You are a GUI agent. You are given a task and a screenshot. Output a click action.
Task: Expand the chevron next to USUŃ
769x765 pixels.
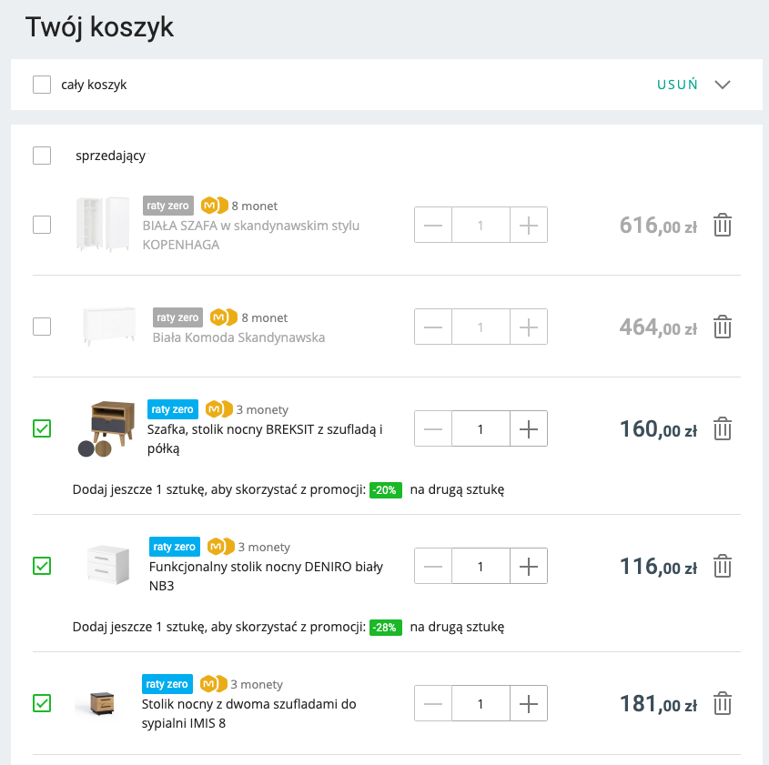point(723,85)
